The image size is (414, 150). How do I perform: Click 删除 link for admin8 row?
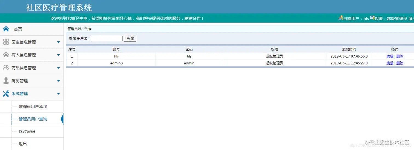pos(400,63)
